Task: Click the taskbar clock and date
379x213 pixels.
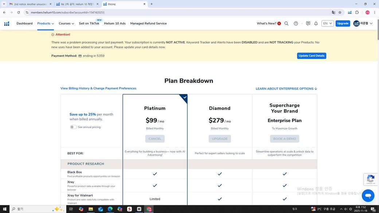Action: 360,209
